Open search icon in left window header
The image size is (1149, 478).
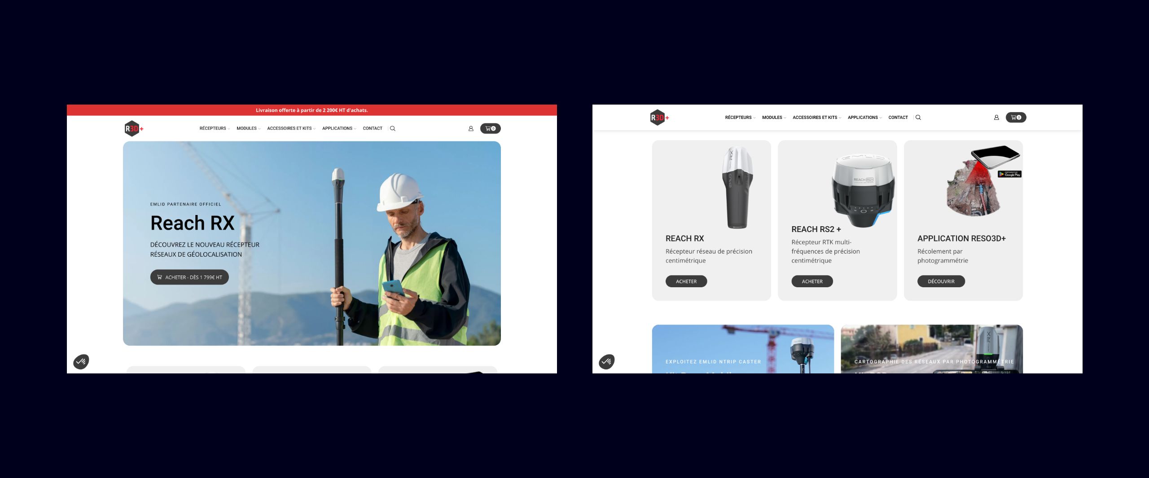click(x=393, y=128)
